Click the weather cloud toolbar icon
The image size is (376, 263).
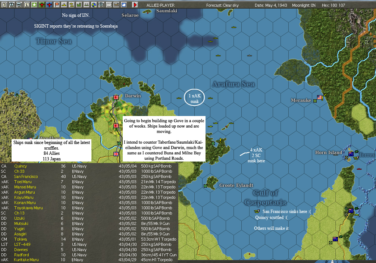coord(124,4)
